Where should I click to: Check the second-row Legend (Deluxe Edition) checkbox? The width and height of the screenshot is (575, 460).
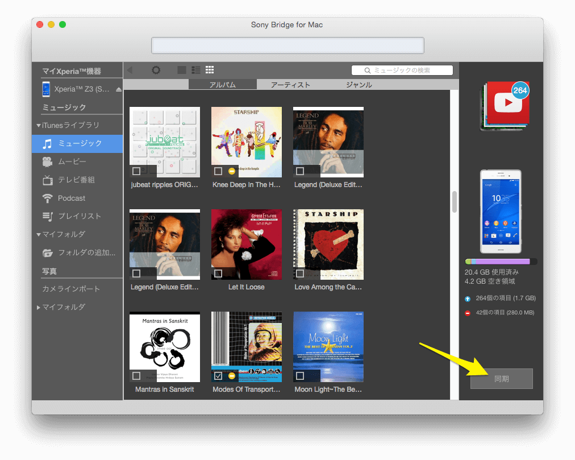(x=136, y=273)
